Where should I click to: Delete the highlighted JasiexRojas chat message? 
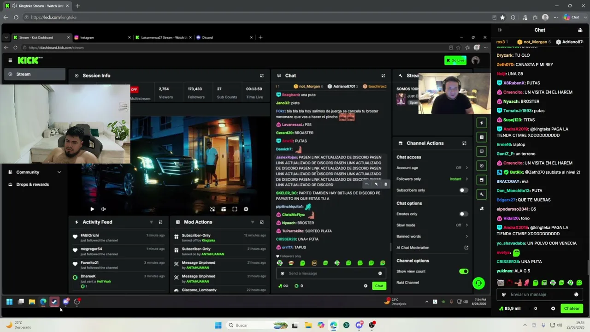(x=386, y=184)
